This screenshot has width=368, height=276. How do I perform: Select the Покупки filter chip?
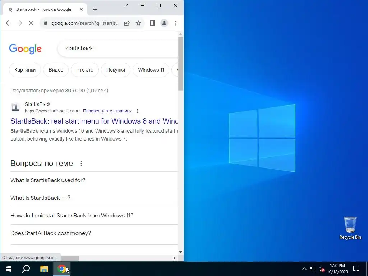pyautogui.click(x=116, y=70)
